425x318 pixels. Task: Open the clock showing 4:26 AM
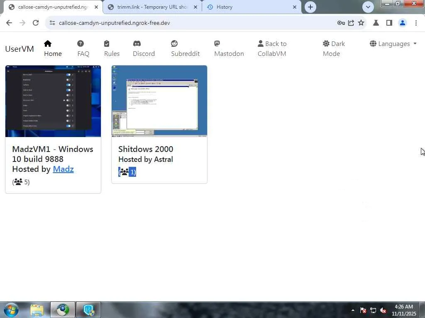click(x=404, y=310)
